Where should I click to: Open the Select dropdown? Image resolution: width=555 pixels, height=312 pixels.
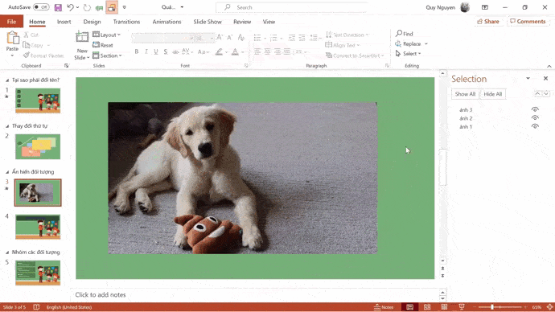tap(408, 54)
